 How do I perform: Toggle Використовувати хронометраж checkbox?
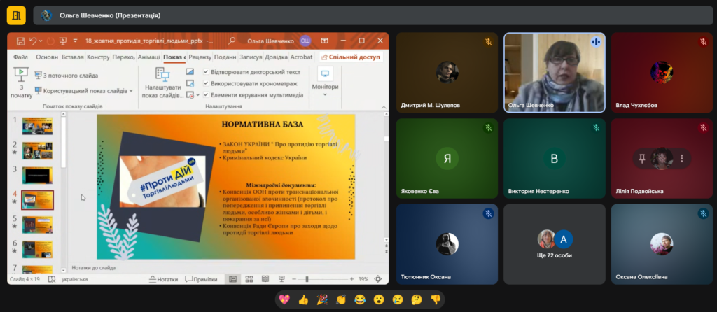[x=206, y=83]
